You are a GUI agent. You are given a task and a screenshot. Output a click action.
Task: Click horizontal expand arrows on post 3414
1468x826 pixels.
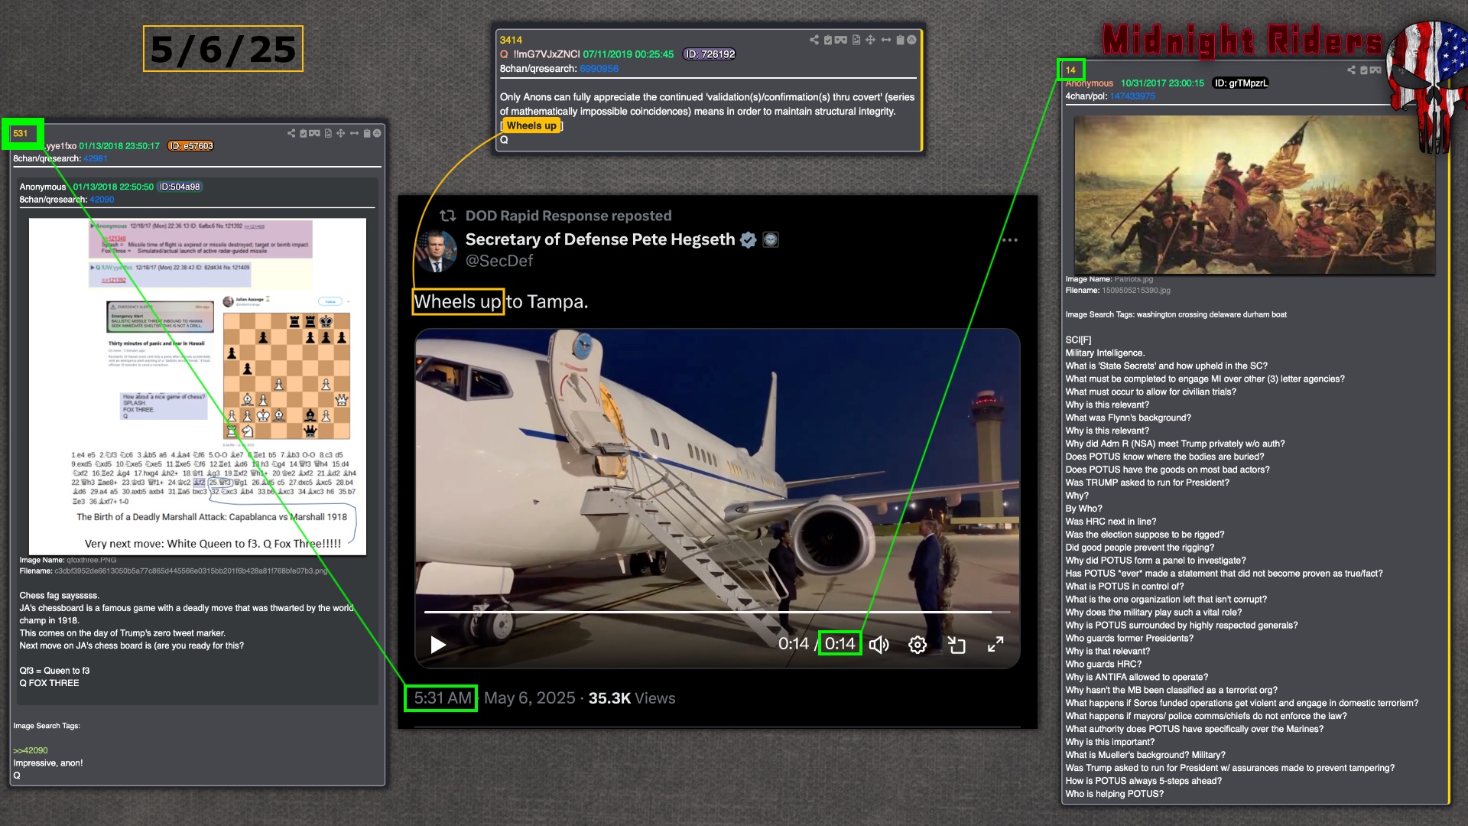886,40
